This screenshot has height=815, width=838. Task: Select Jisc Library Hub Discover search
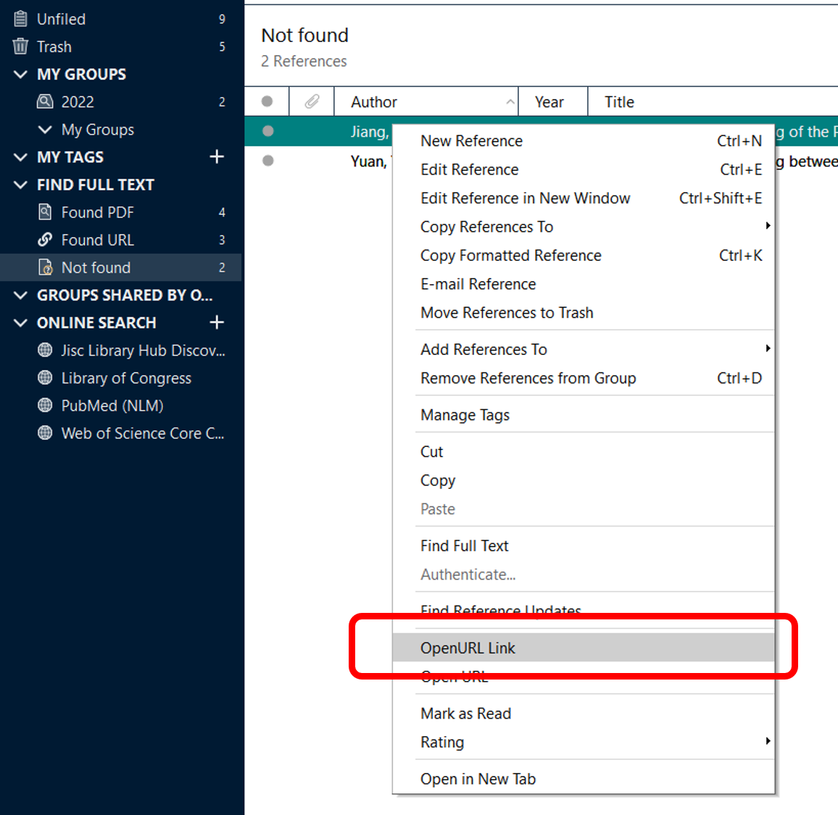[x=120, y=351]
